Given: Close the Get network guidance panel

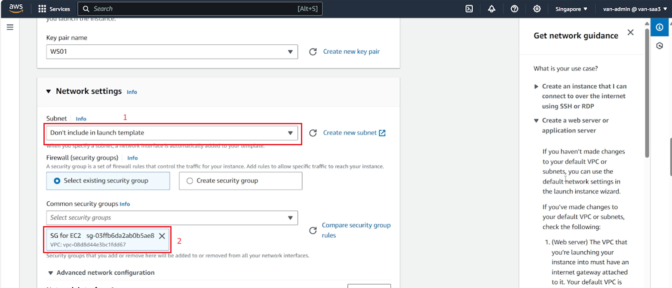Looking at the screenshot, I should tap(630, 32).
